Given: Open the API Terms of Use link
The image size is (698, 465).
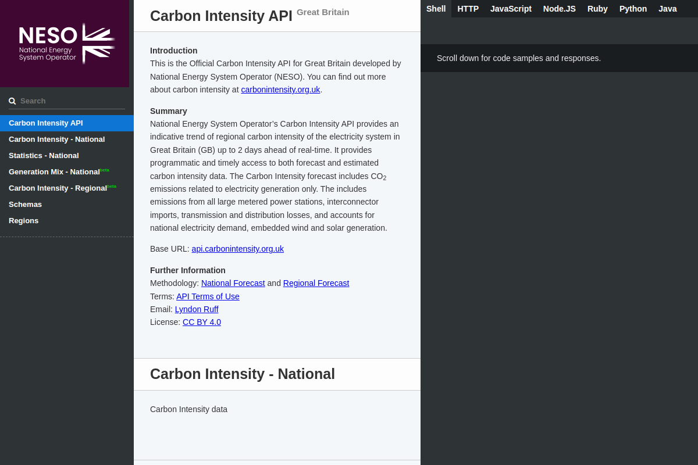Looking at the screenshot, I should point(208,296).
